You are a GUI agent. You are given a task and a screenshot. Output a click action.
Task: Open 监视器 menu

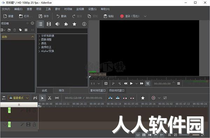click(x=80, y=9)
